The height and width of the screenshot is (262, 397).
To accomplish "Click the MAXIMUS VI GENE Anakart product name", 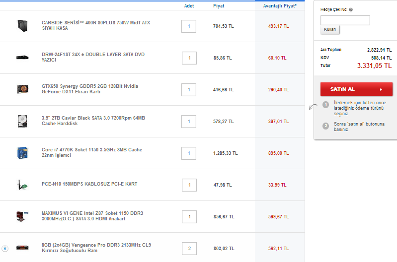I will (x=92, y=216).
